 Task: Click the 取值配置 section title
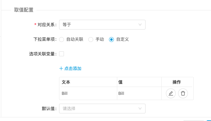click(24, 10)
